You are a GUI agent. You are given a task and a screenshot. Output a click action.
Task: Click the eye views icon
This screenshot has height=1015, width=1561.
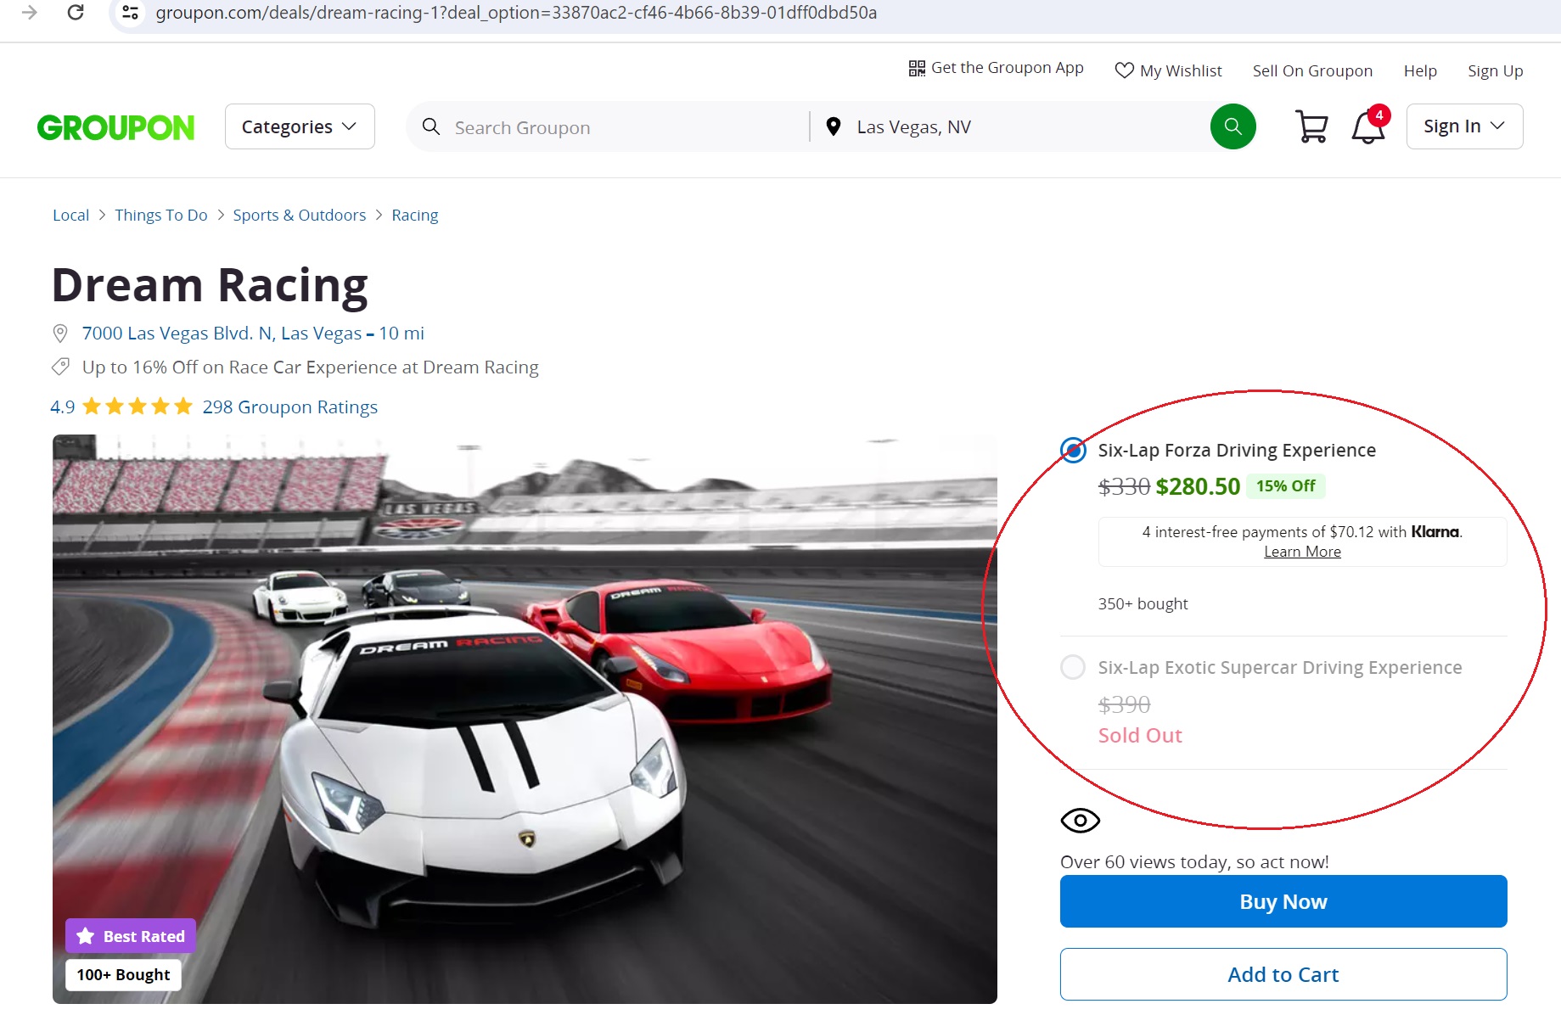(1080, 821)
